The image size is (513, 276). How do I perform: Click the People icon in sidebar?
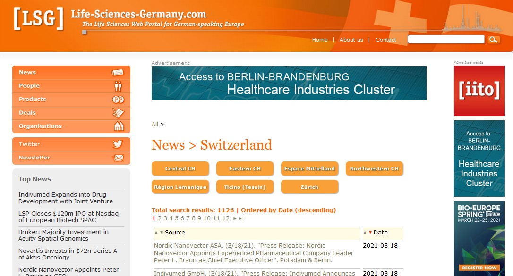[118, 86]
